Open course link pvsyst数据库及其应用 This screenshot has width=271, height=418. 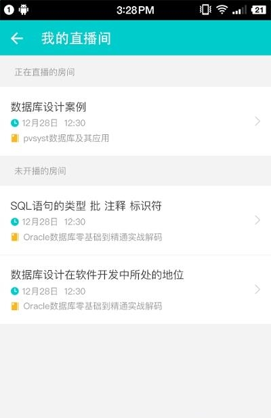(66, 138)
